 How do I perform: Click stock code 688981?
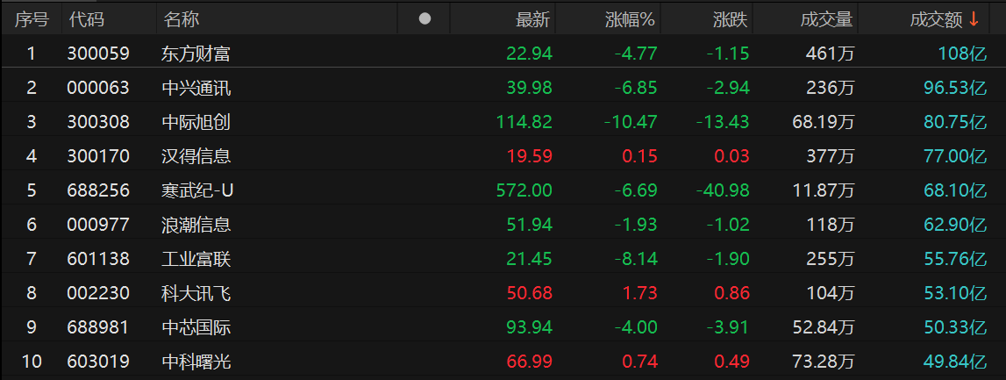98,327
